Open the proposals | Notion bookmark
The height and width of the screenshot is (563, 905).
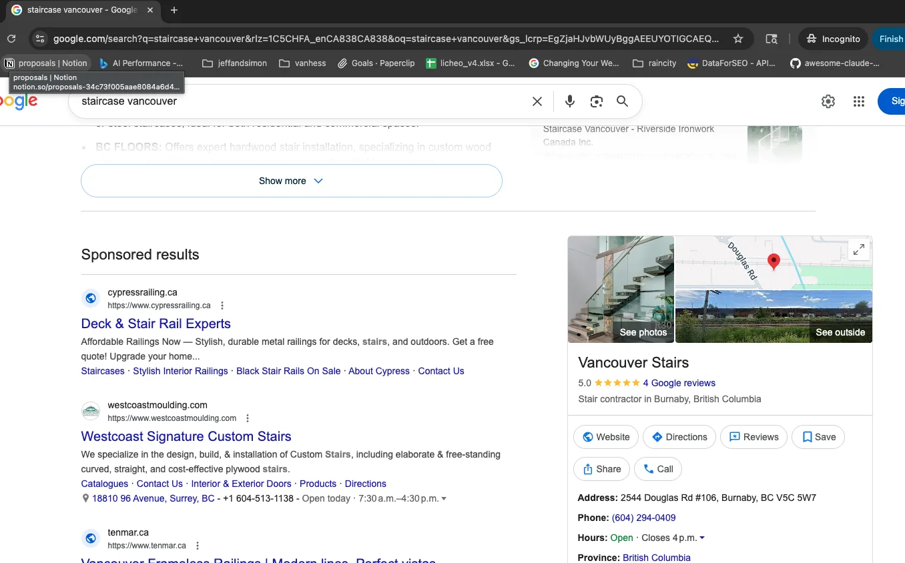click(x=46, y=63)
